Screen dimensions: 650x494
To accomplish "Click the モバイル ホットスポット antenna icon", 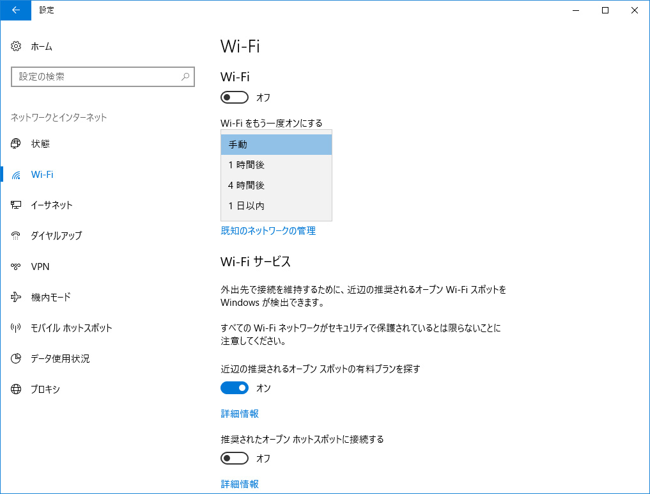I will [17, 328].
